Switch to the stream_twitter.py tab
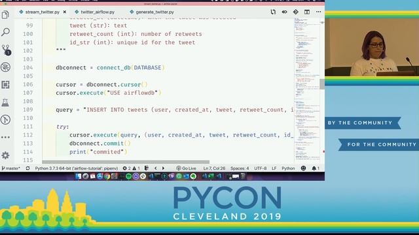Screen dimensions: 419x235 tap(42, 12)
